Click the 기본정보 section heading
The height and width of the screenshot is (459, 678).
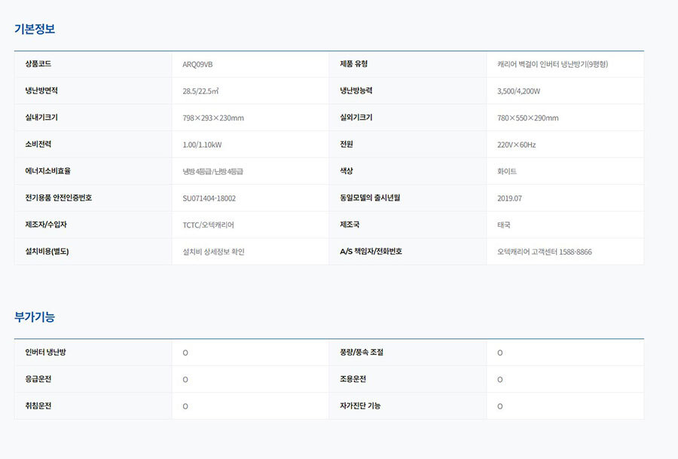35,29
